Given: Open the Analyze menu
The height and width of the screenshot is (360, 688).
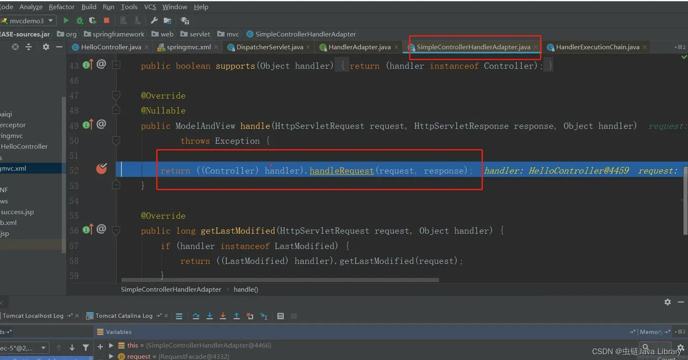Looking at the screenshot, I should coord(30,7).
